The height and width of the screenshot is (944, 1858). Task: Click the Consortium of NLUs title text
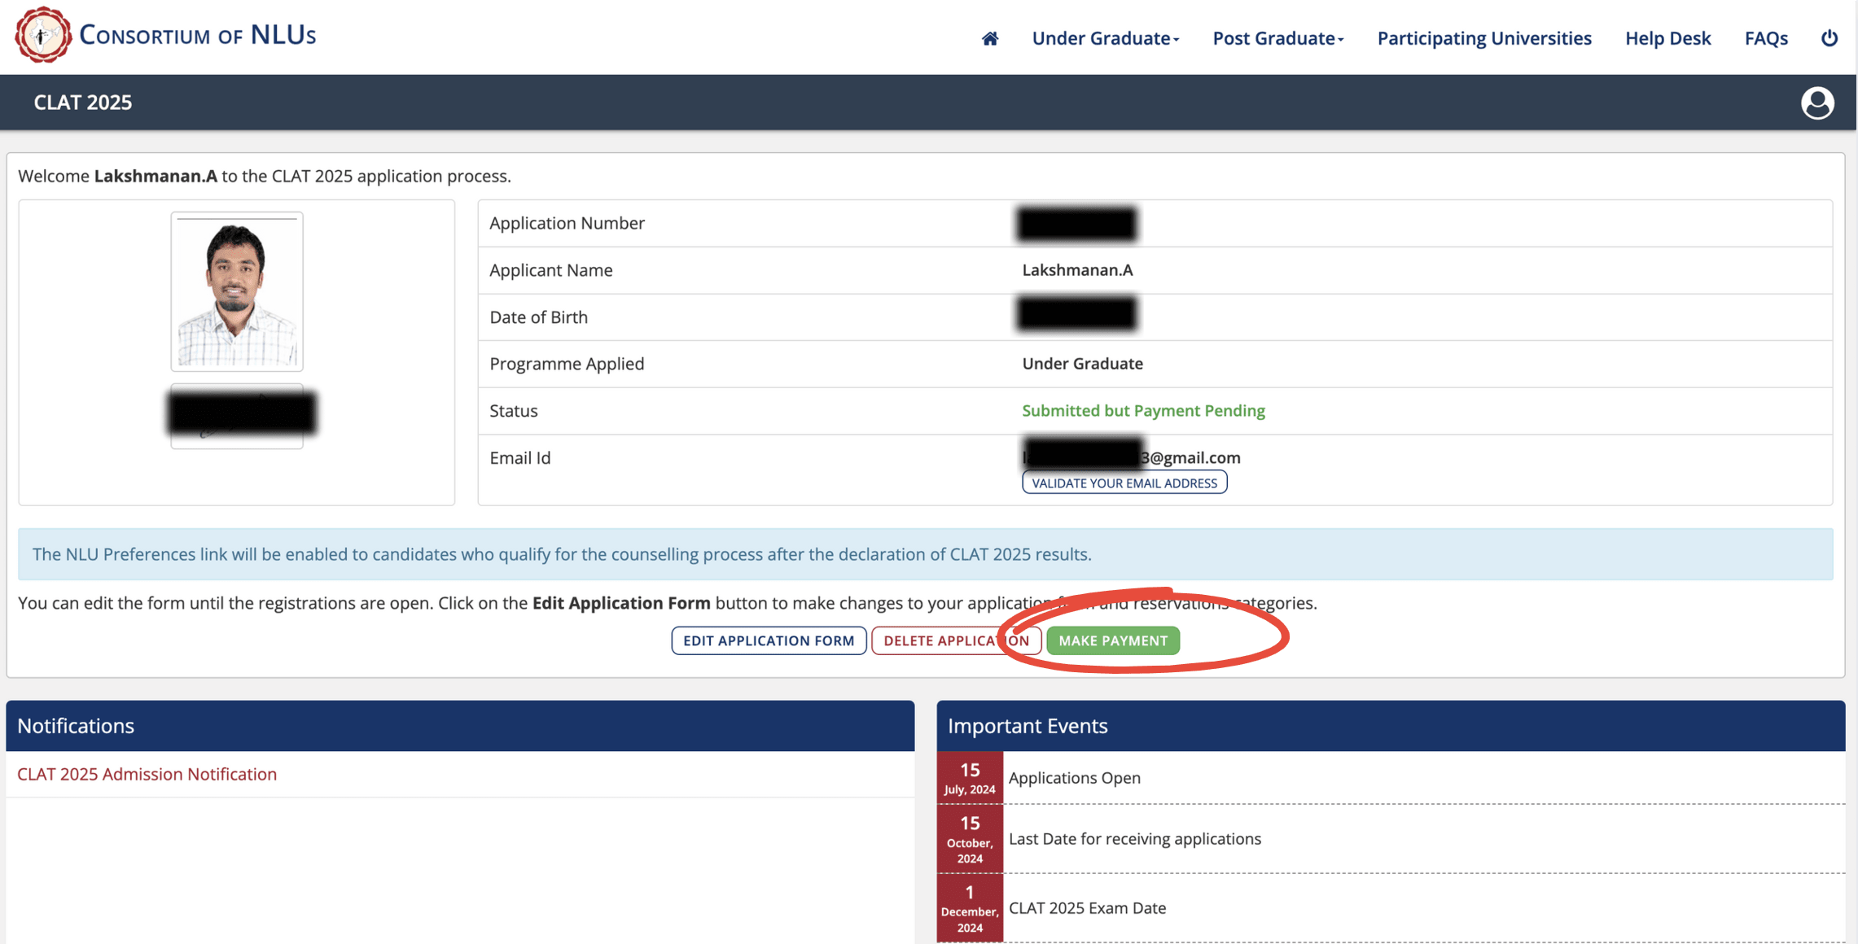pyautogui.click(x=197, y=35)
